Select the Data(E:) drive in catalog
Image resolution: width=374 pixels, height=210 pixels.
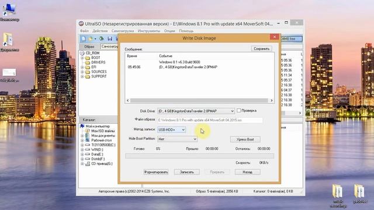click(97, 154)
